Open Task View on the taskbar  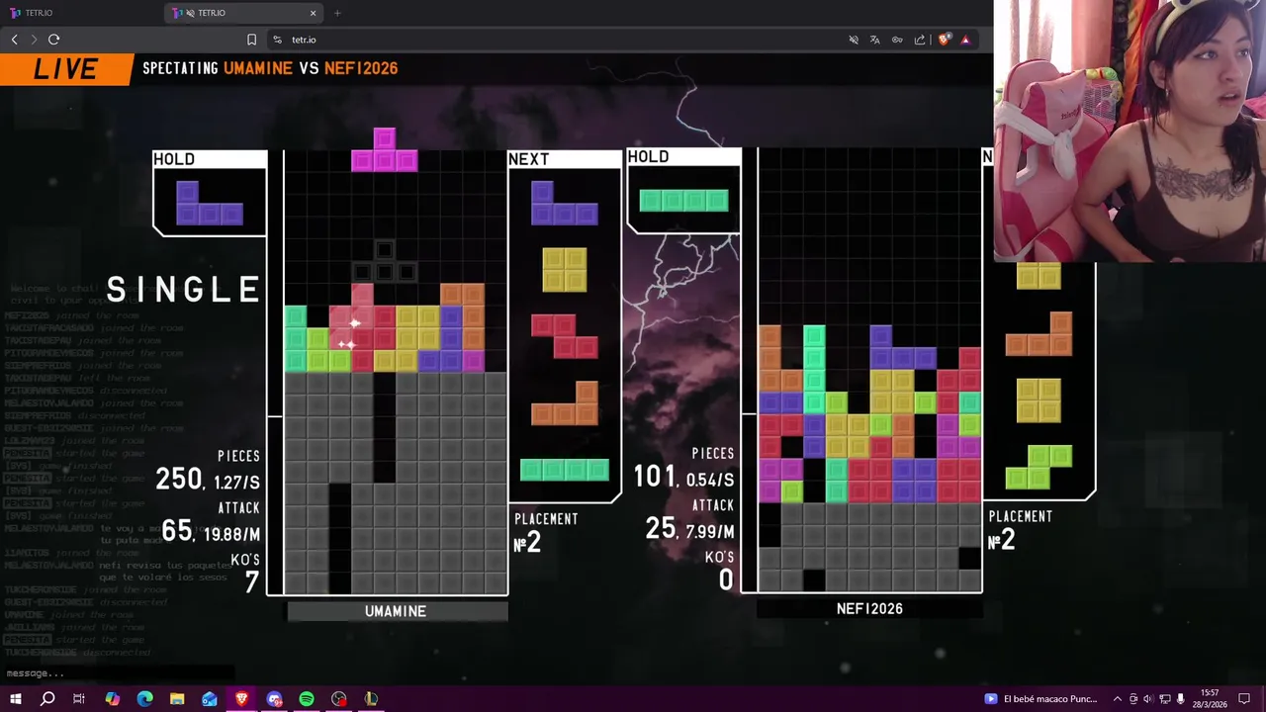(79, 699)
